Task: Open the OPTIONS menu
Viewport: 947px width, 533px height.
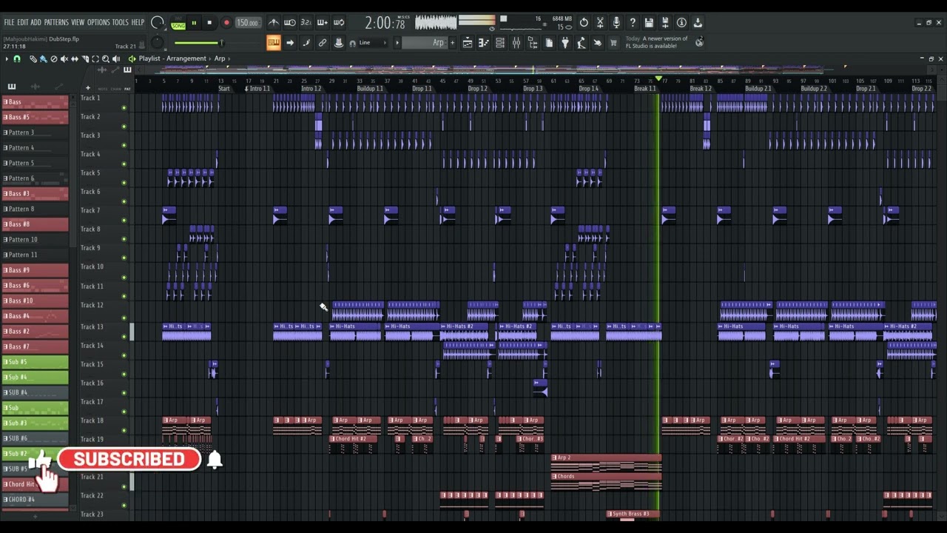Action: (98, 23)
